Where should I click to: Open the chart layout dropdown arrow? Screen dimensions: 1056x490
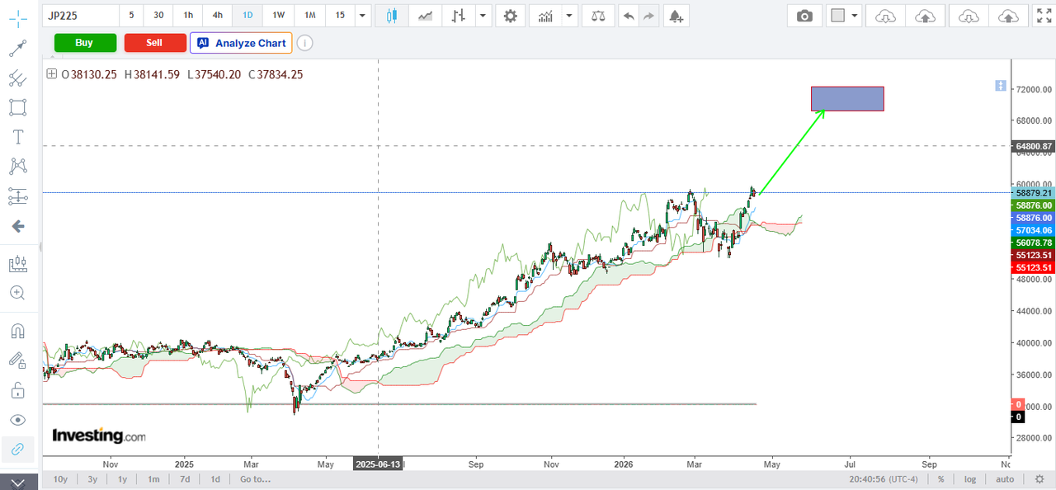tap(855, 16)
